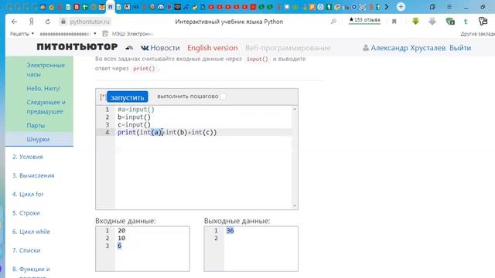The height and width of the screenshot is (278, 495).
Task: Click Выйти to log out
Action: [460, 48]
